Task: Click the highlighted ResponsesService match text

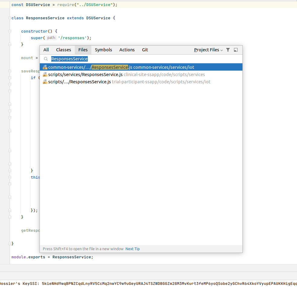Action: [x=110, y=67]
